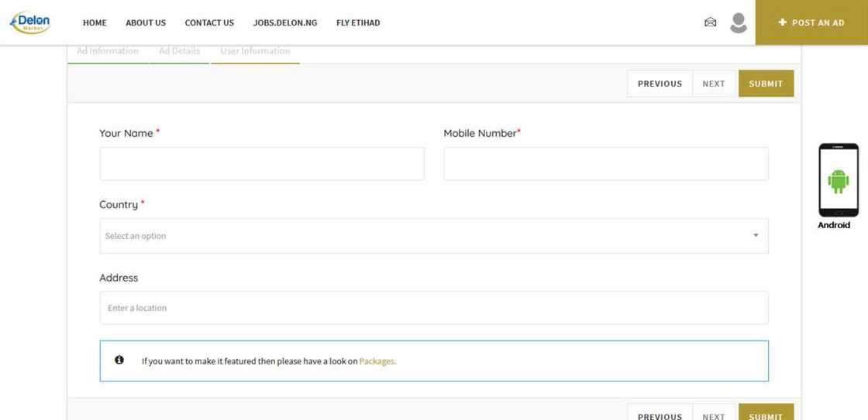Select the User Information tab
Screen dimensions: 868x420
255,51
